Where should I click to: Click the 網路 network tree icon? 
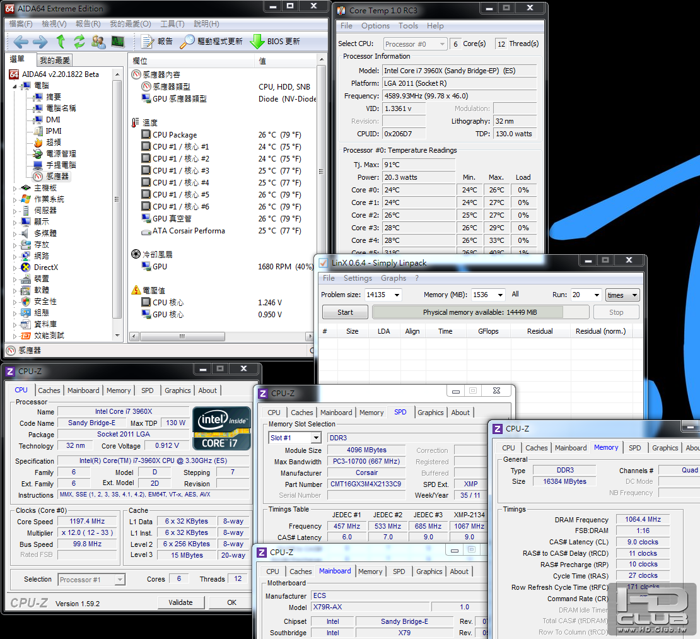[26, 256]
